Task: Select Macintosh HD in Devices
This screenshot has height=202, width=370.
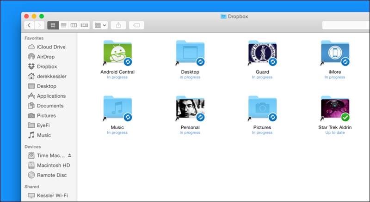Action: coord(49,165)
